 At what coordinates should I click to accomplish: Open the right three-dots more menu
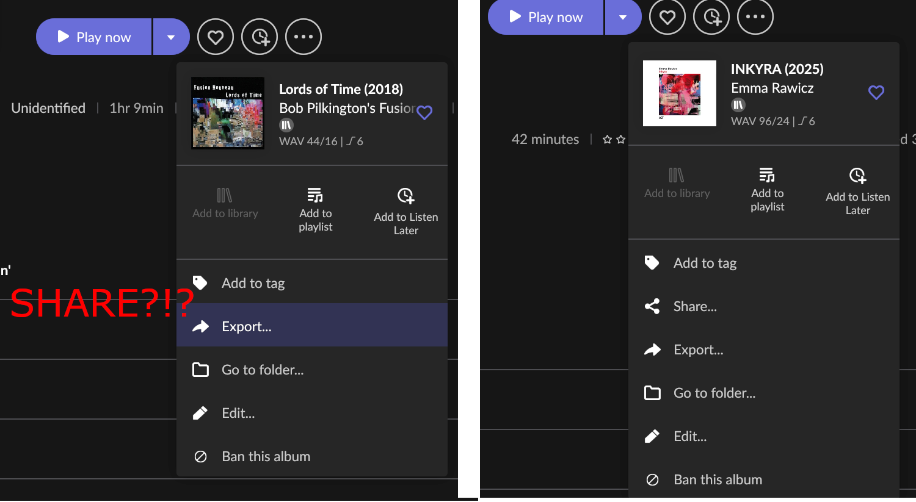click(755, 17)
